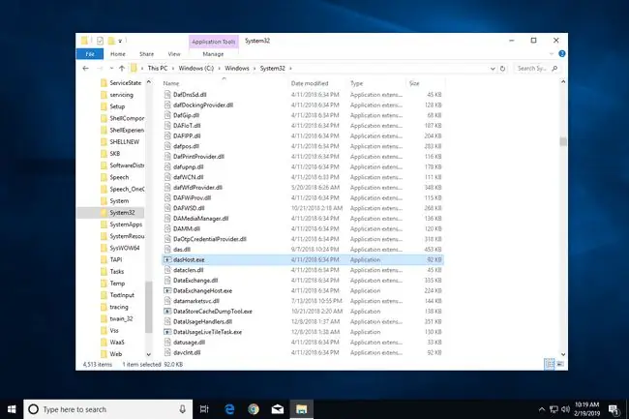
Task: Open the Mail app from the taskbar
Action: tap(278, 409)
